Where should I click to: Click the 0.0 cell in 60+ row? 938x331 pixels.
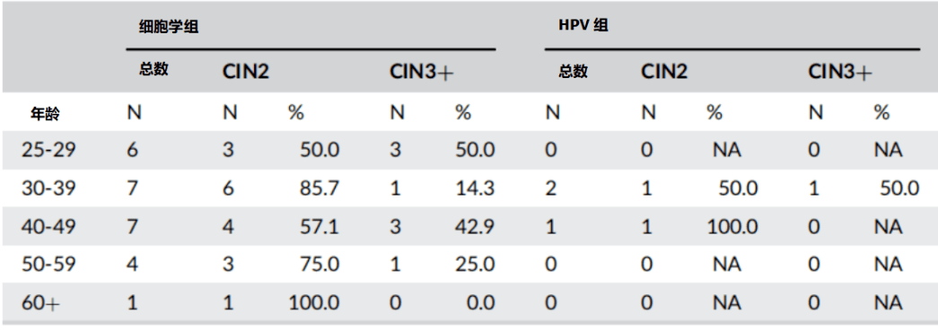click(x=482, y=303)
